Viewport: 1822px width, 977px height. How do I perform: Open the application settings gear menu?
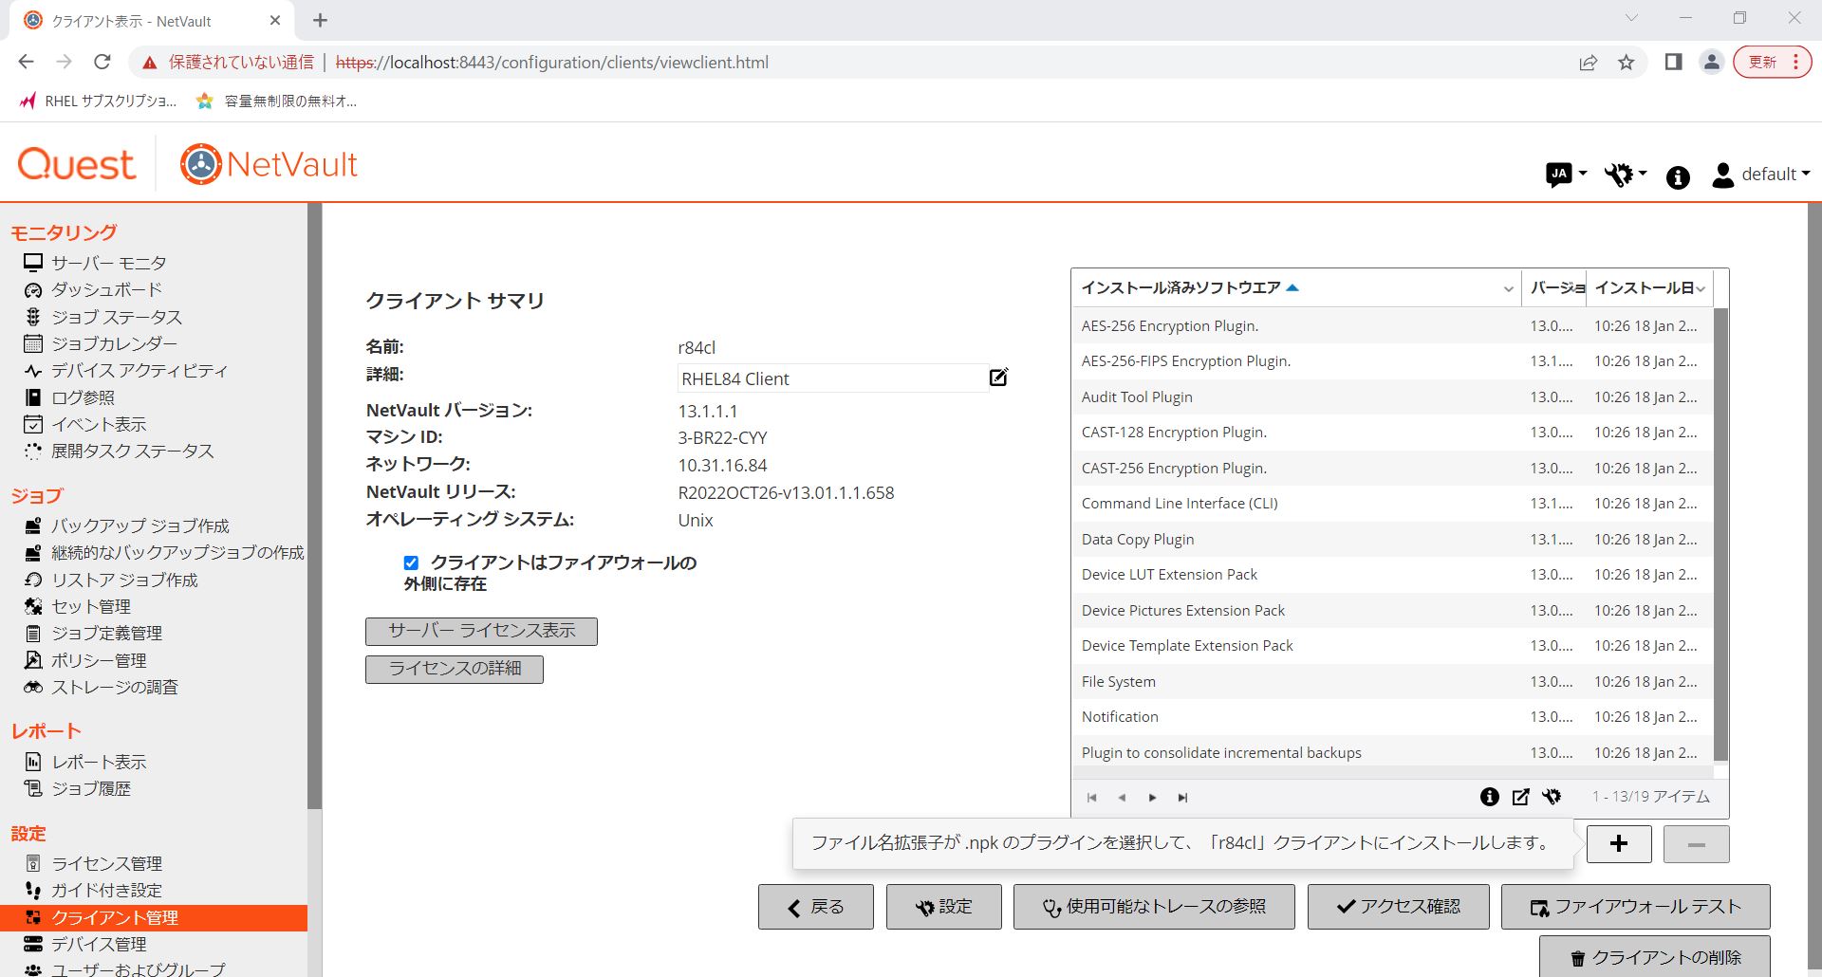tap(1625, 175)
